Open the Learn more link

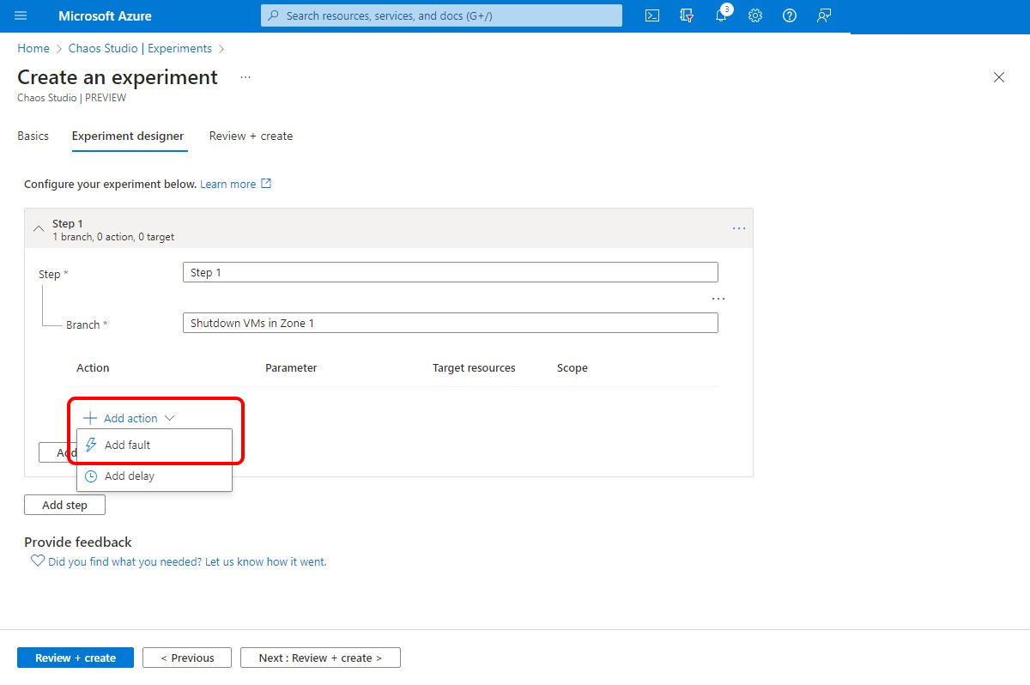point(228,184)
